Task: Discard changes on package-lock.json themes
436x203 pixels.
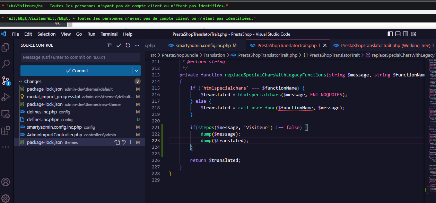Action: [124, 142]
